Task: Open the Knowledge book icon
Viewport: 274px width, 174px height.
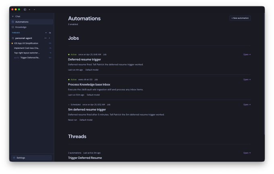Action: pyautogui.click(x=13, y=27)
